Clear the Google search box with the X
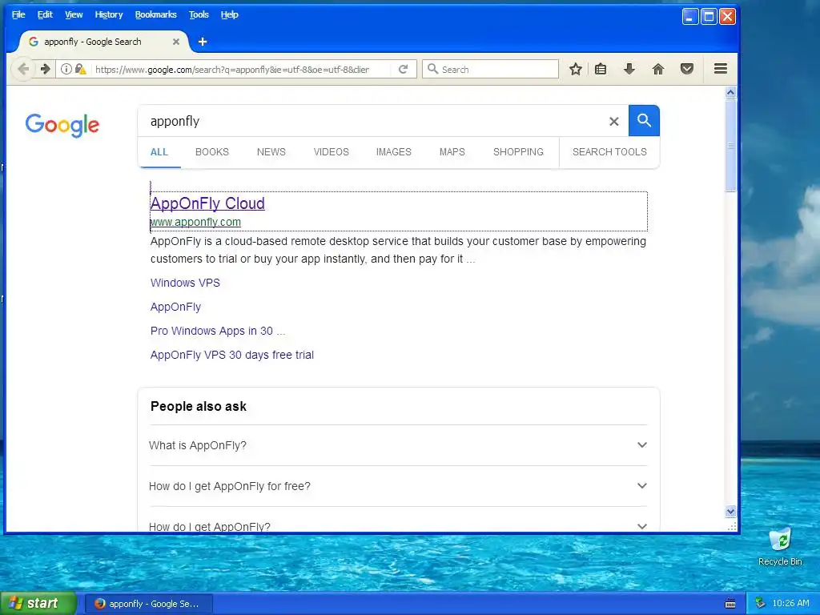 point(614,122)
